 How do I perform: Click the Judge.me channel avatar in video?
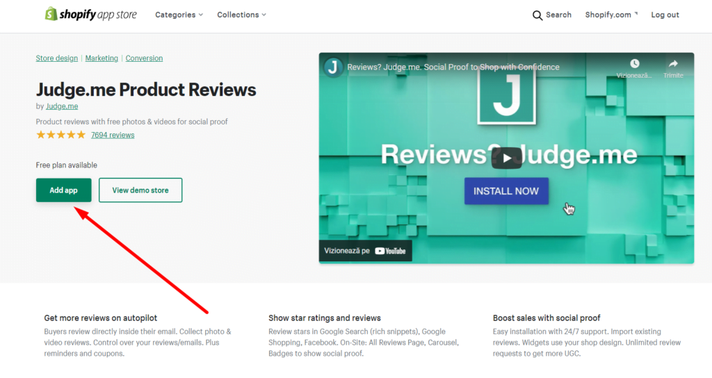pos(333,67)
